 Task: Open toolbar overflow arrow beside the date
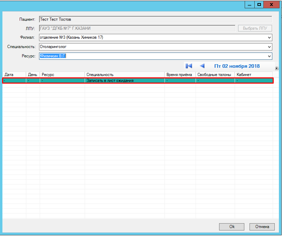pos(276,68)
